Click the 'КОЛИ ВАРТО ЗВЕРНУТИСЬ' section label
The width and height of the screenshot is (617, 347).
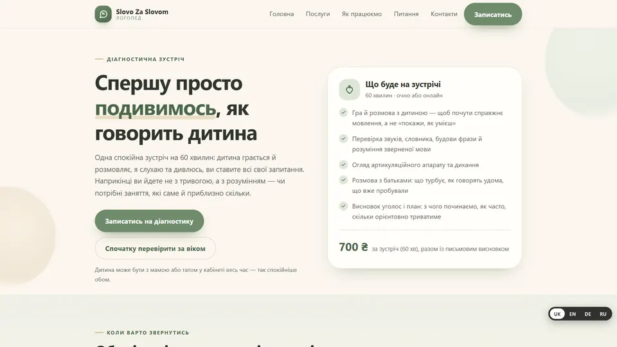pyautogui.click(x=148, y=332)
